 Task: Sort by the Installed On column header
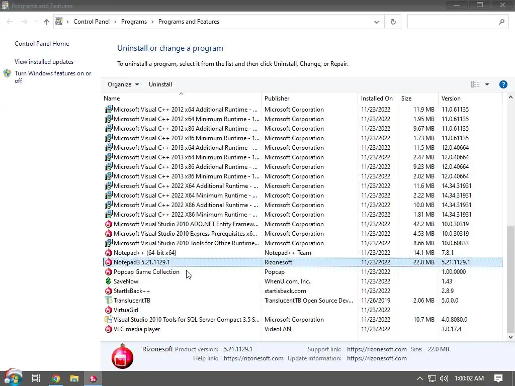(x=378, y=99)
